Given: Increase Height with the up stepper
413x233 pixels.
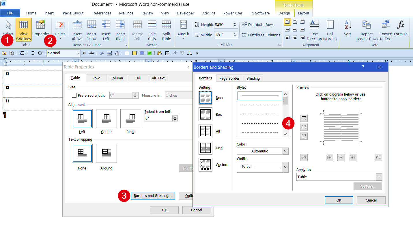Looking at the screenshot, I should (235, 23).
